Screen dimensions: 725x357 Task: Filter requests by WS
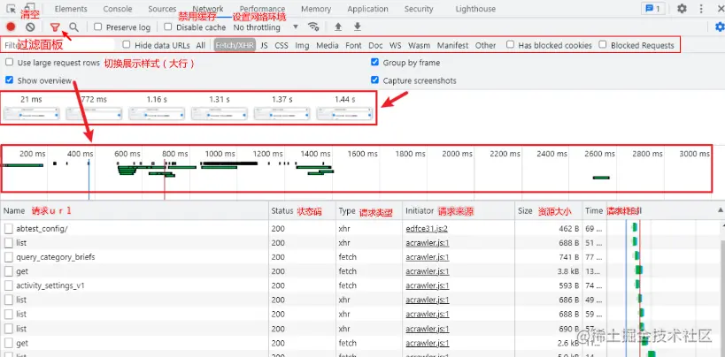pyautogui.click(x=396, y=45)
